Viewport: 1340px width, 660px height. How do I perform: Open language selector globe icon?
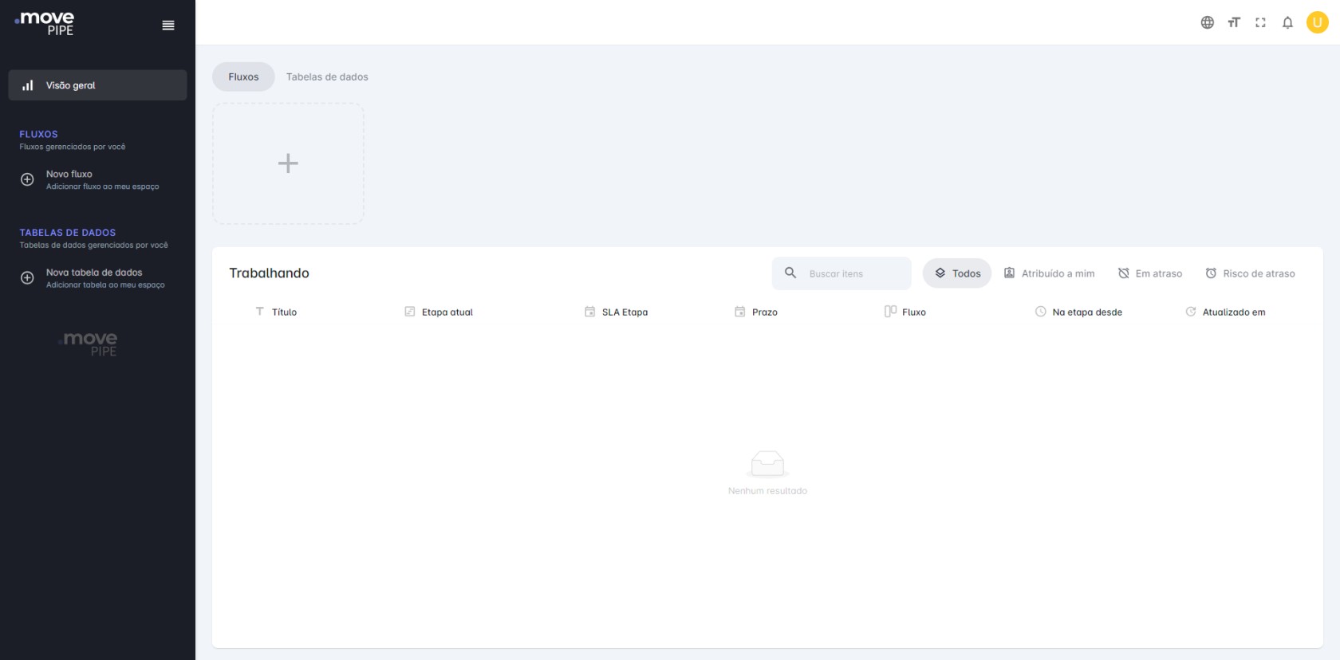(x=1207, y=22)
